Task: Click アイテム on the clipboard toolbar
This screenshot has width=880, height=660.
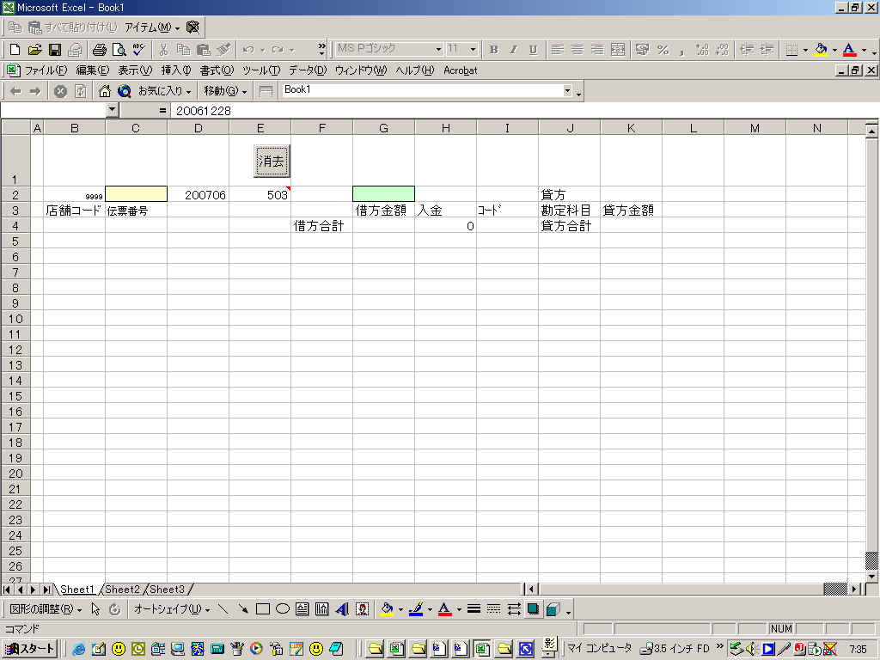Action: point(151,27)
